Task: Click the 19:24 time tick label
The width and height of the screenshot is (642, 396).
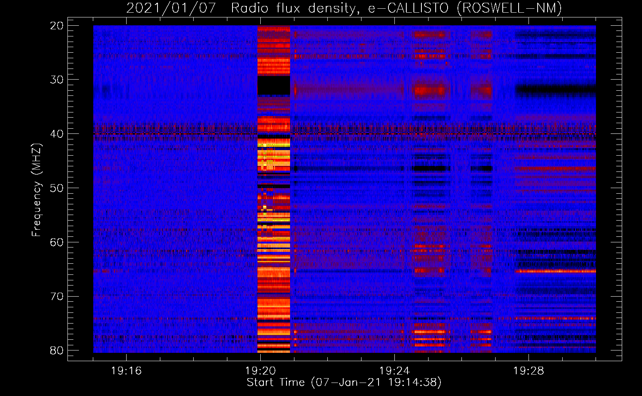Action: tap(395, 371)
